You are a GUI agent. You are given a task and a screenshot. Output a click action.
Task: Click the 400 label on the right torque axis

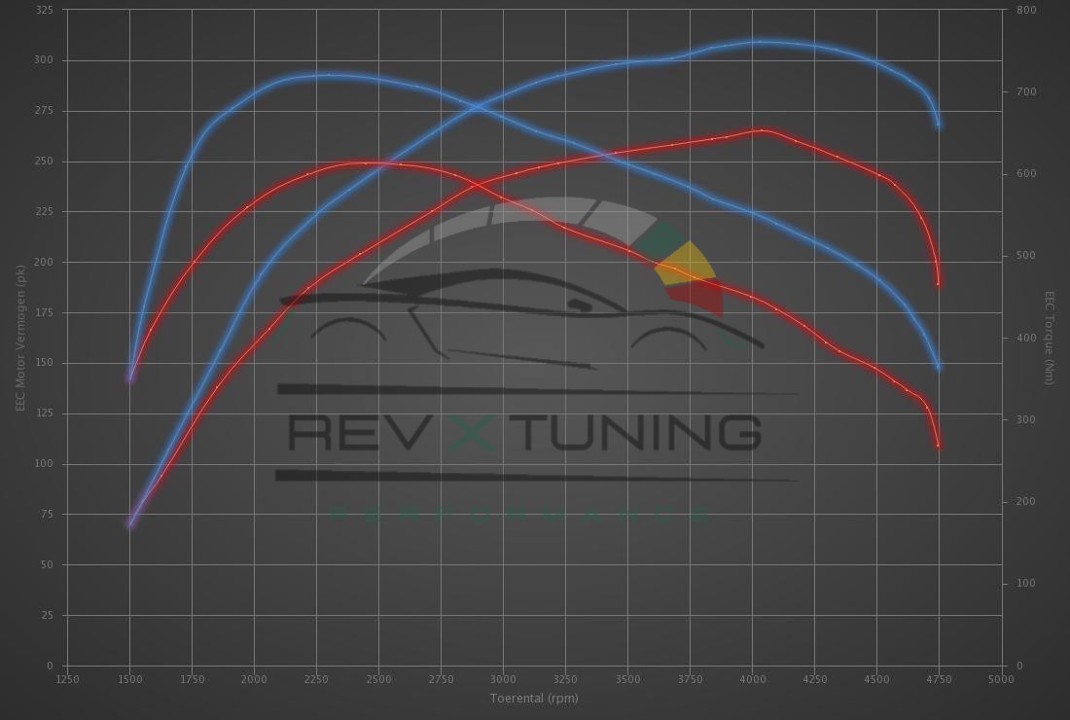click(x=1026, y=338)
